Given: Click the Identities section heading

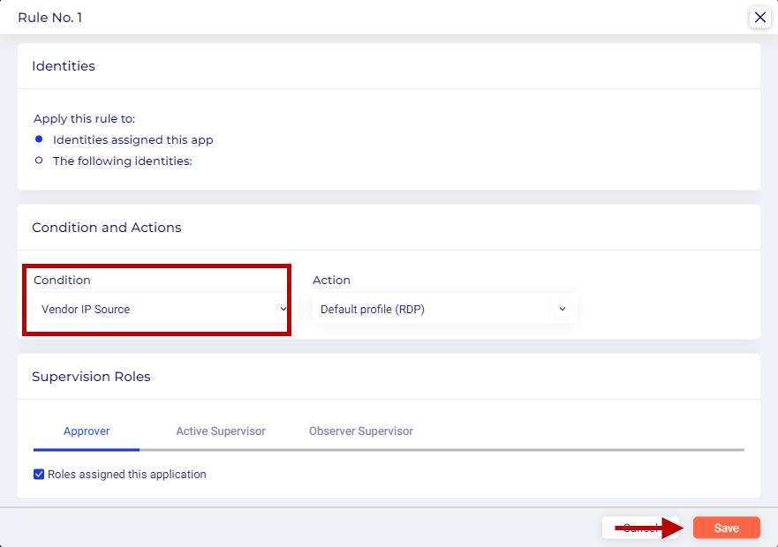Looking at the screenshot, I should click(64, 66).
